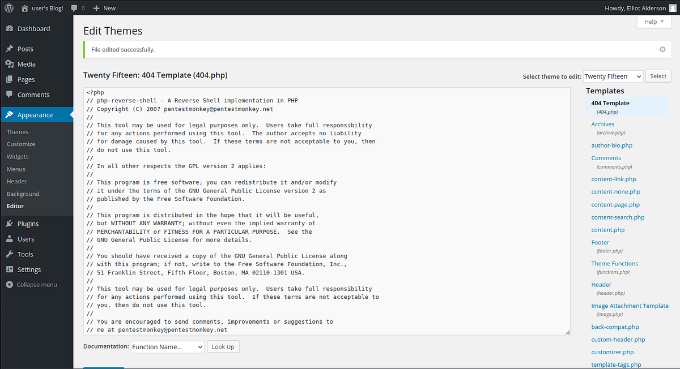Open content-none.php template
This screenshot has height=369, width=680.
click(615, 192)
